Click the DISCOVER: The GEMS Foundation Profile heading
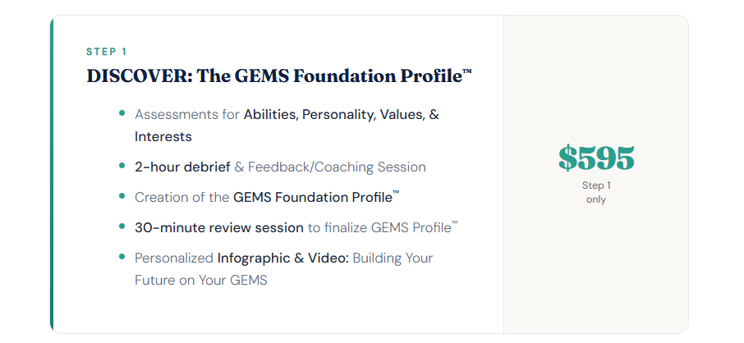The width and height of the screenshot is (744, 343). 279,76
